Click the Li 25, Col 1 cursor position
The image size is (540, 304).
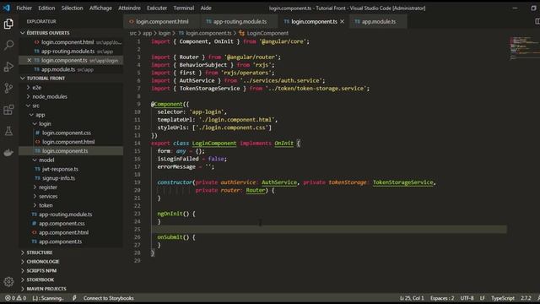pyautogui.click(x=412, y=298)
